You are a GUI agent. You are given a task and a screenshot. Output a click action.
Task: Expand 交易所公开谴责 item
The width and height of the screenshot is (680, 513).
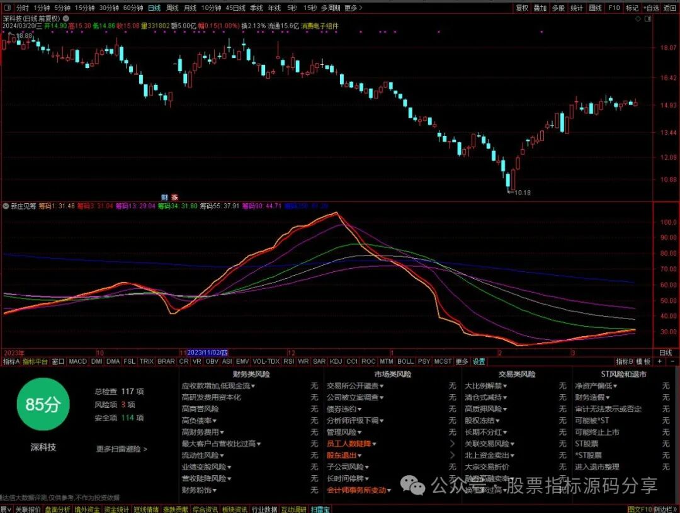(355, 385)
